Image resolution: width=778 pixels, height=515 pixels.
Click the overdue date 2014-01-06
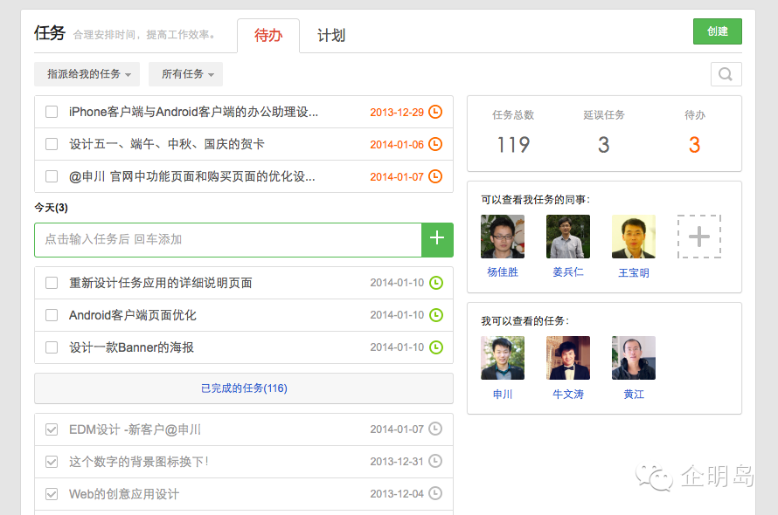(x=397, y=145)
